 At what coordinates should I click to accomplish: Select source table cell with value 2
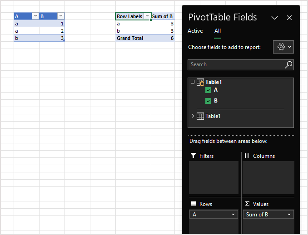pos(52,31)
